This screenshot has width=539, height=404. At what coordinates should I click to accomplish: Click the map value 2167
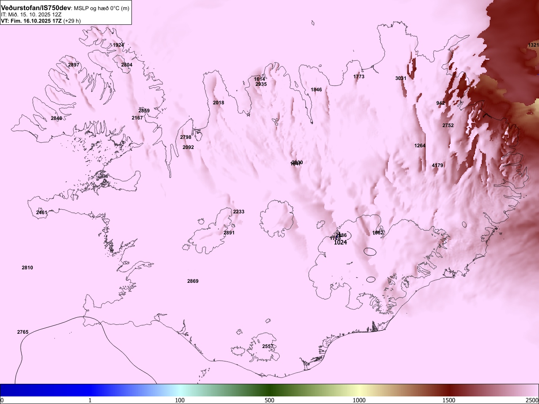coord(137,118)
